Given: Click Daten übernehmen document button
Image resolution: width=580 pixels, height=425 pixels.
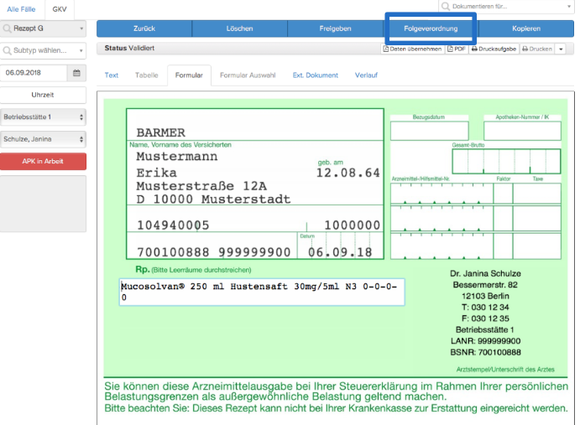Looking at the screenshot, I should coord(412,49).
